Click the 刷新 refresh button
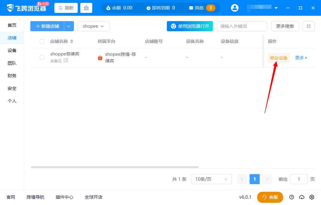This screenshot has height=205, width=321. pos(66,8)
